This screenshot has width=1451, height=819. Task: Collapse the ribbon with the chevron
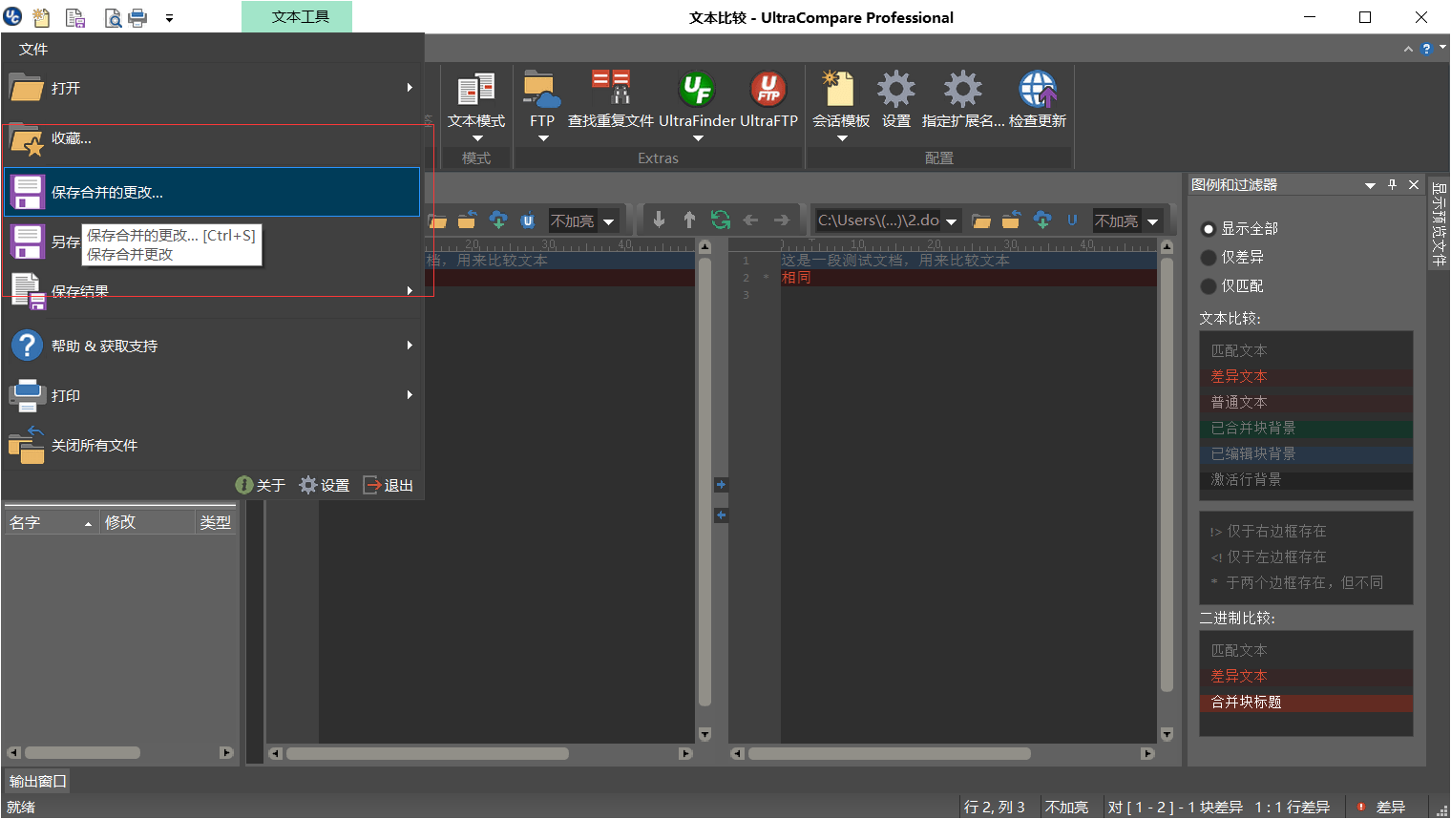click(x=1408, y=49)
